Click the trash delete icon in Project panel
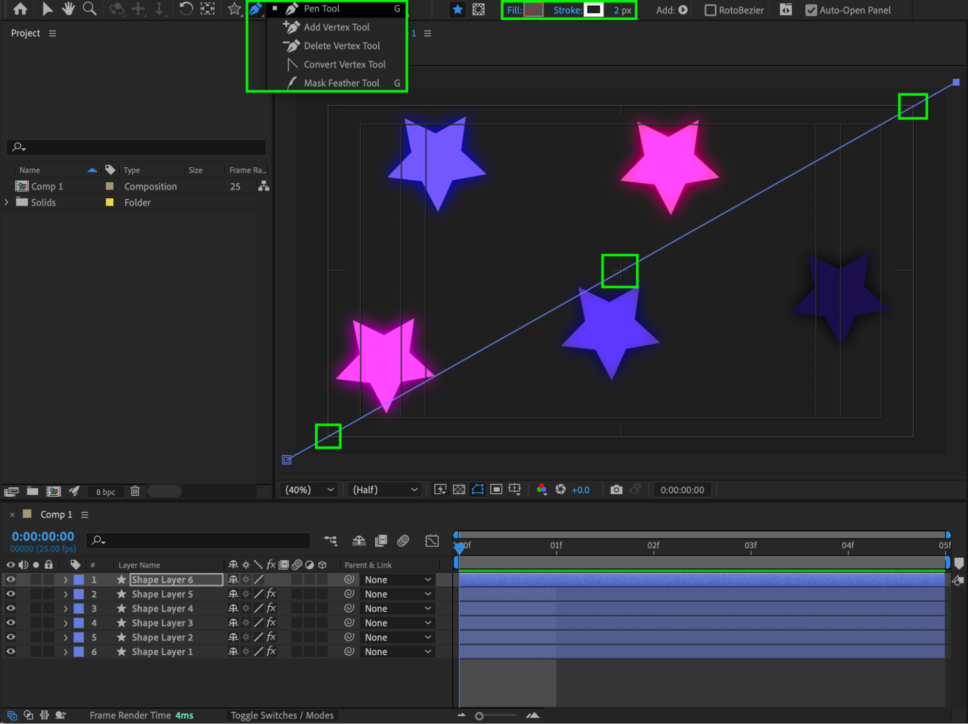 (135, 491)
